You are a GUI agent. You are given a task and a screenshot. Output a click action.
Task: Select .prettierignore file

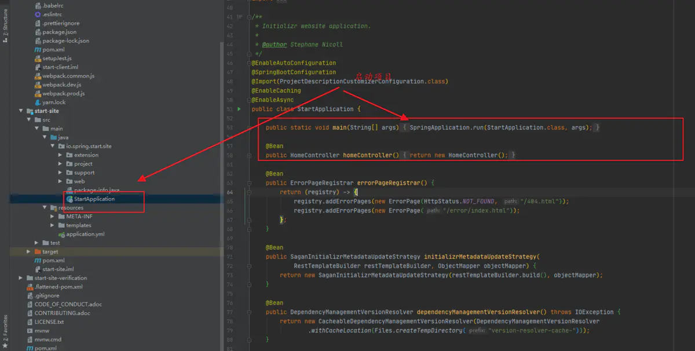tap(61, 23)
